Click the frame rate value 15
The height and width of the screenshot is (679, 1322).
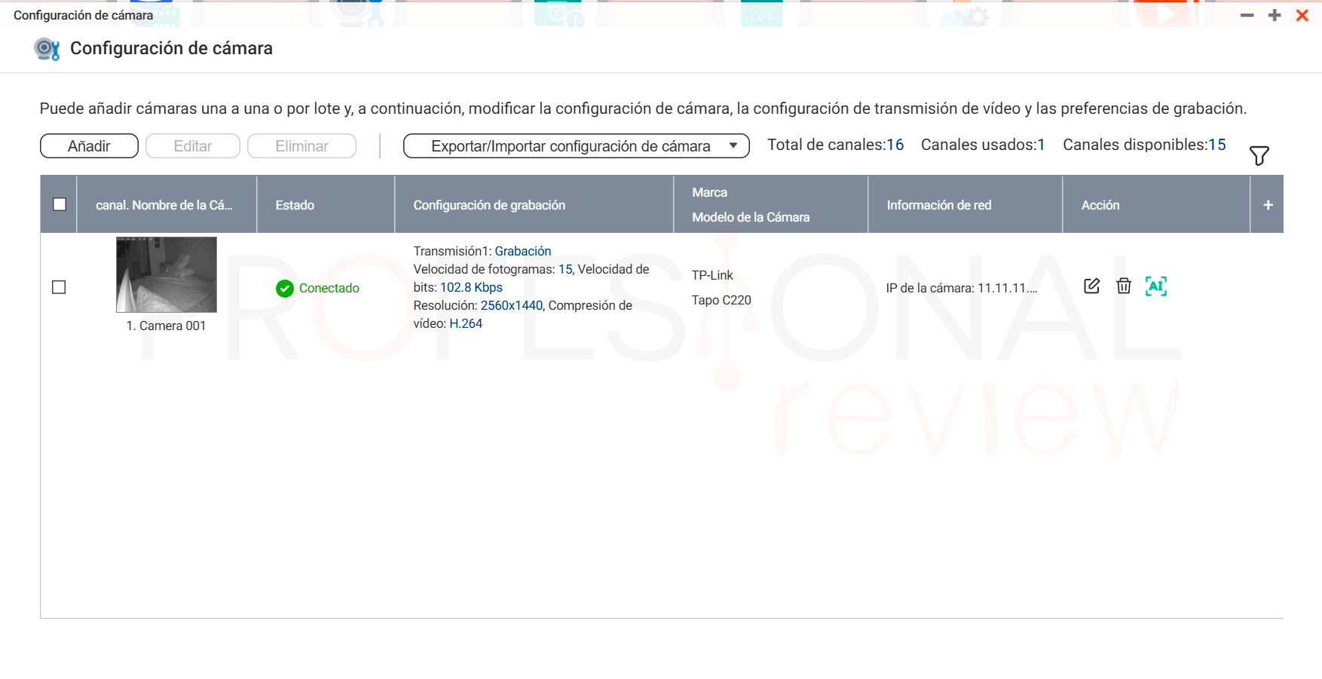click(x=565, y=269)
